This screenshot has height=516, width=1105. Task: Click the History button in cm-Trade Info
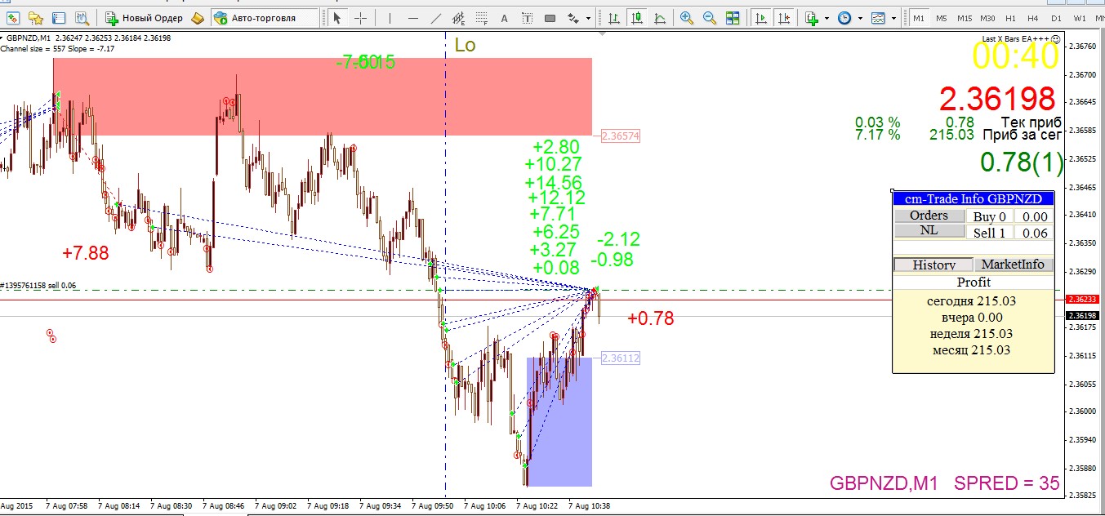pos(934,265)
